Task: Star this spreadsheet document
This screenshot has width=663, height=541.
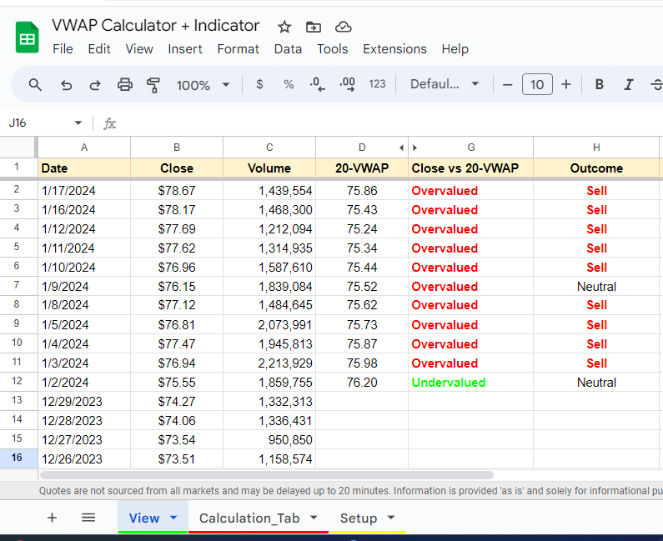Action: (x=284, y=27)
